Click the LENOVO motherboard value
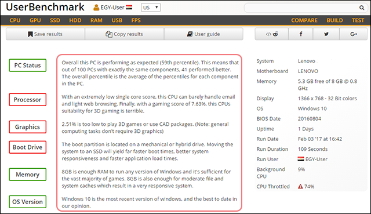Screen dimensions: 371x214 (x=308, y=71)
